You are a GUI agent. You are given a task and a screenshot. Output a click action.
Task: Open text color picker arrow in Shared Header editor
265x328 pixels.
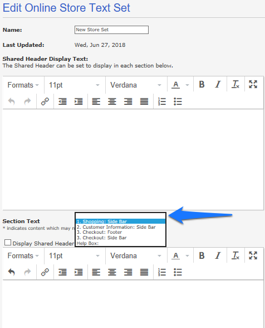187,85
